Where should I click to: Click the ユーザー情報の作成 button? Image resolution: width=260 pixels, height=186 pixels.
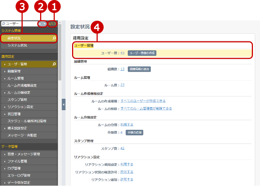[142, 53]
